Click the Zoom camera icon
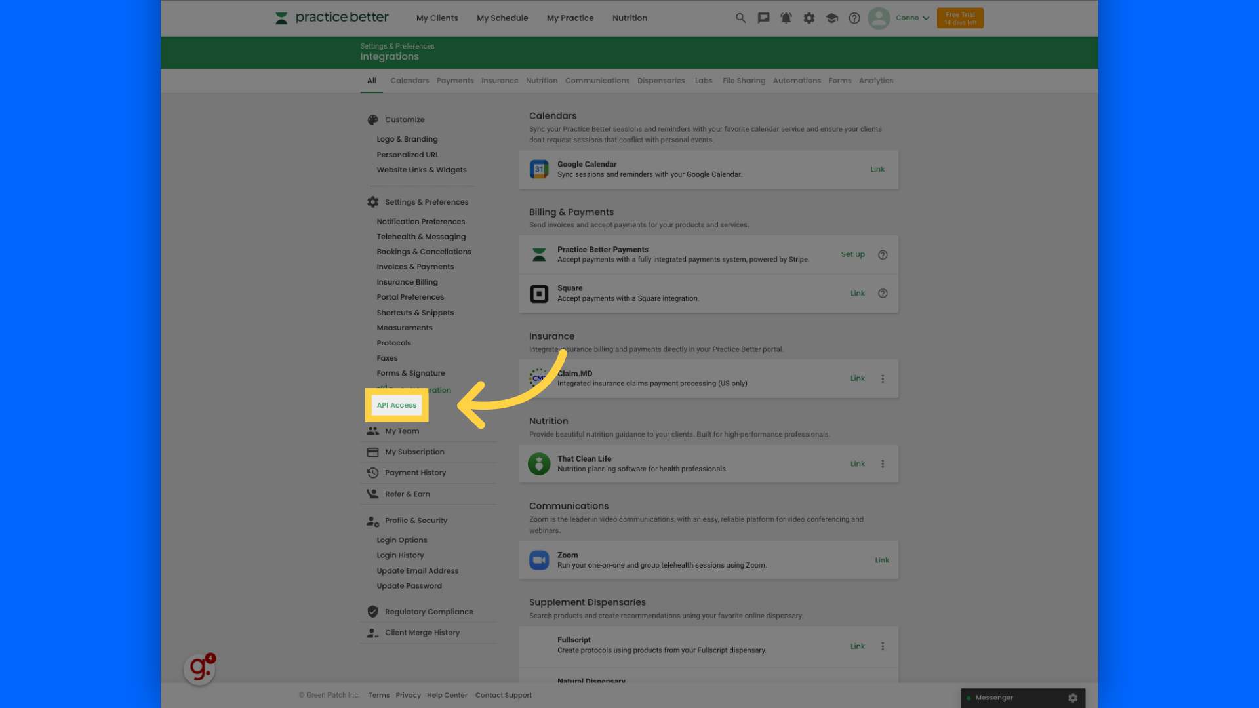This screenshot has width=1259, height=708. [539, 560]
